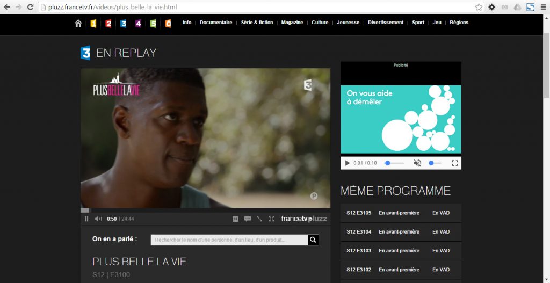
Task: Go back with the browser back arrow
Action: (x=7, y=7)
